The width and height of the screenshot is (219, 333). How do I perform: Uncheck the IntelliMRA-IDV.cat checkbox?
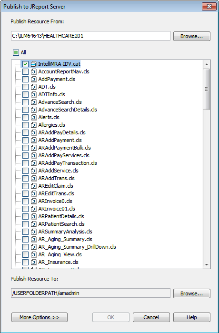(x=25, y=64)
